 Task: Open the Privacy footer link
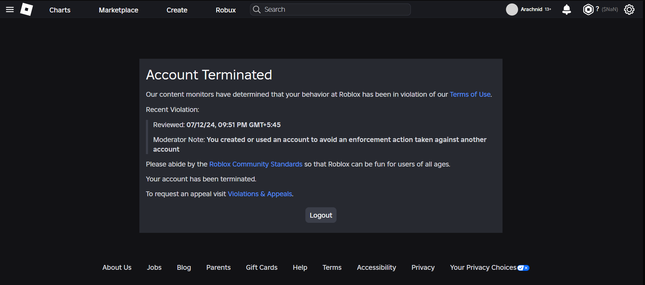tap(423, 267)
